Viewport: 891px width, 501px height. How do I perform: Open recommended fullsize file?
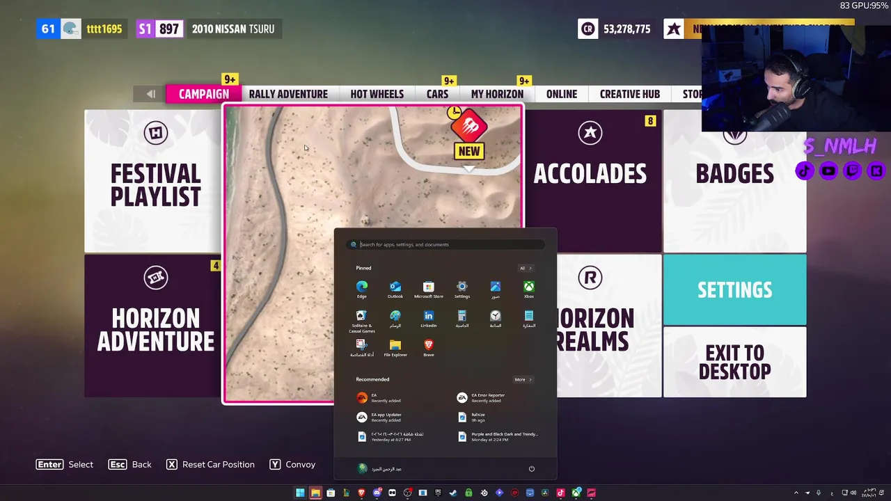pos(471,417)
